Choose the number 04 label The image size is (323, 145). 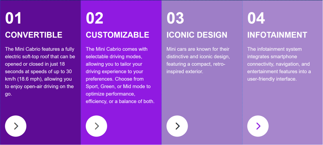[x=256, y=18]
